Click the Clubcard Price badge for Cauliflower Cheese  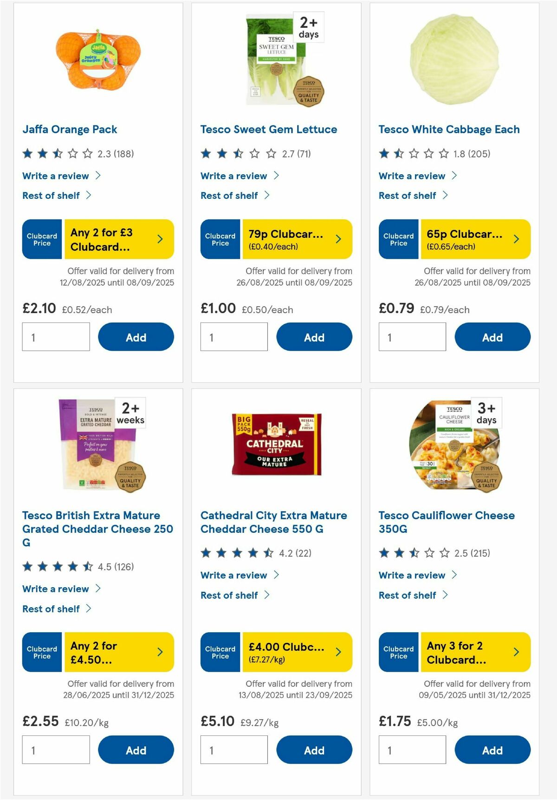pyautogui.click(x=398, y=652)
